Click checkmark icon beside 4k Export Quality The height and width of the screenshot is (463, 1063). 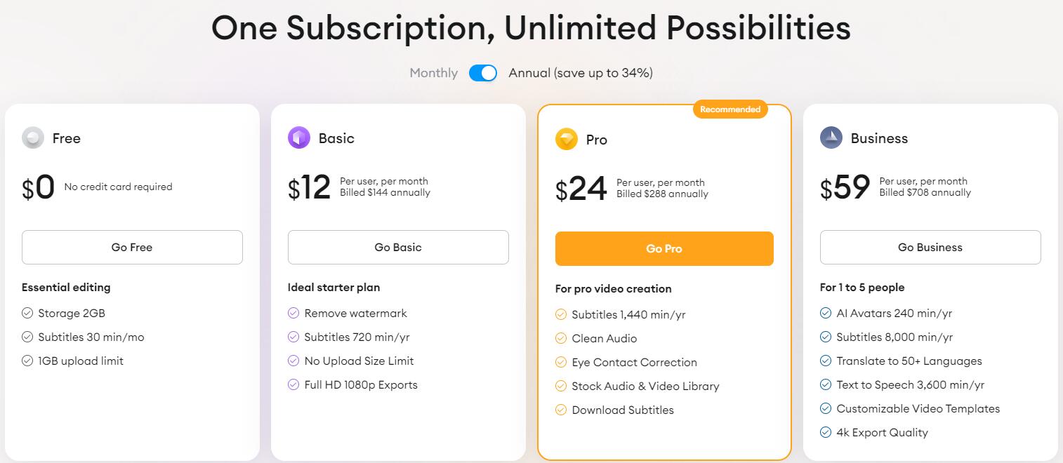point(826,433)
